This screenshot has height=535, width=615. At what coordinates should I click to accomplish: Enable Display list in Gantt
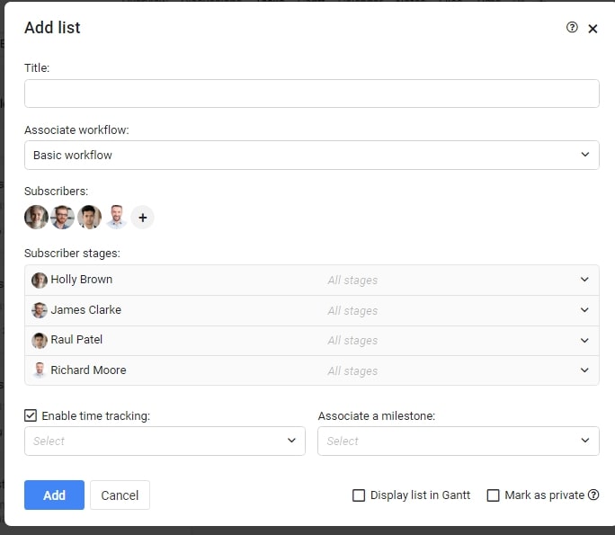coord(359,495)
